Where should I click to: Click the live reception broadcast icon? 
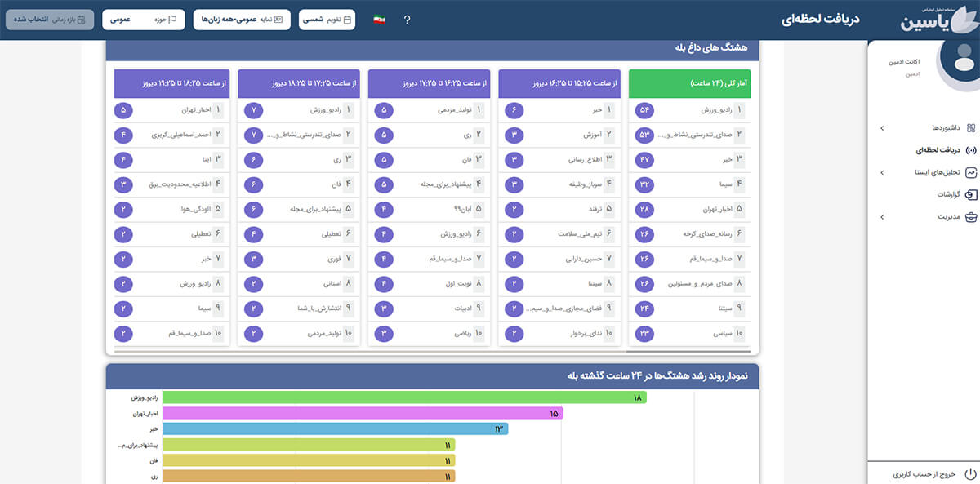coord(971,150)
